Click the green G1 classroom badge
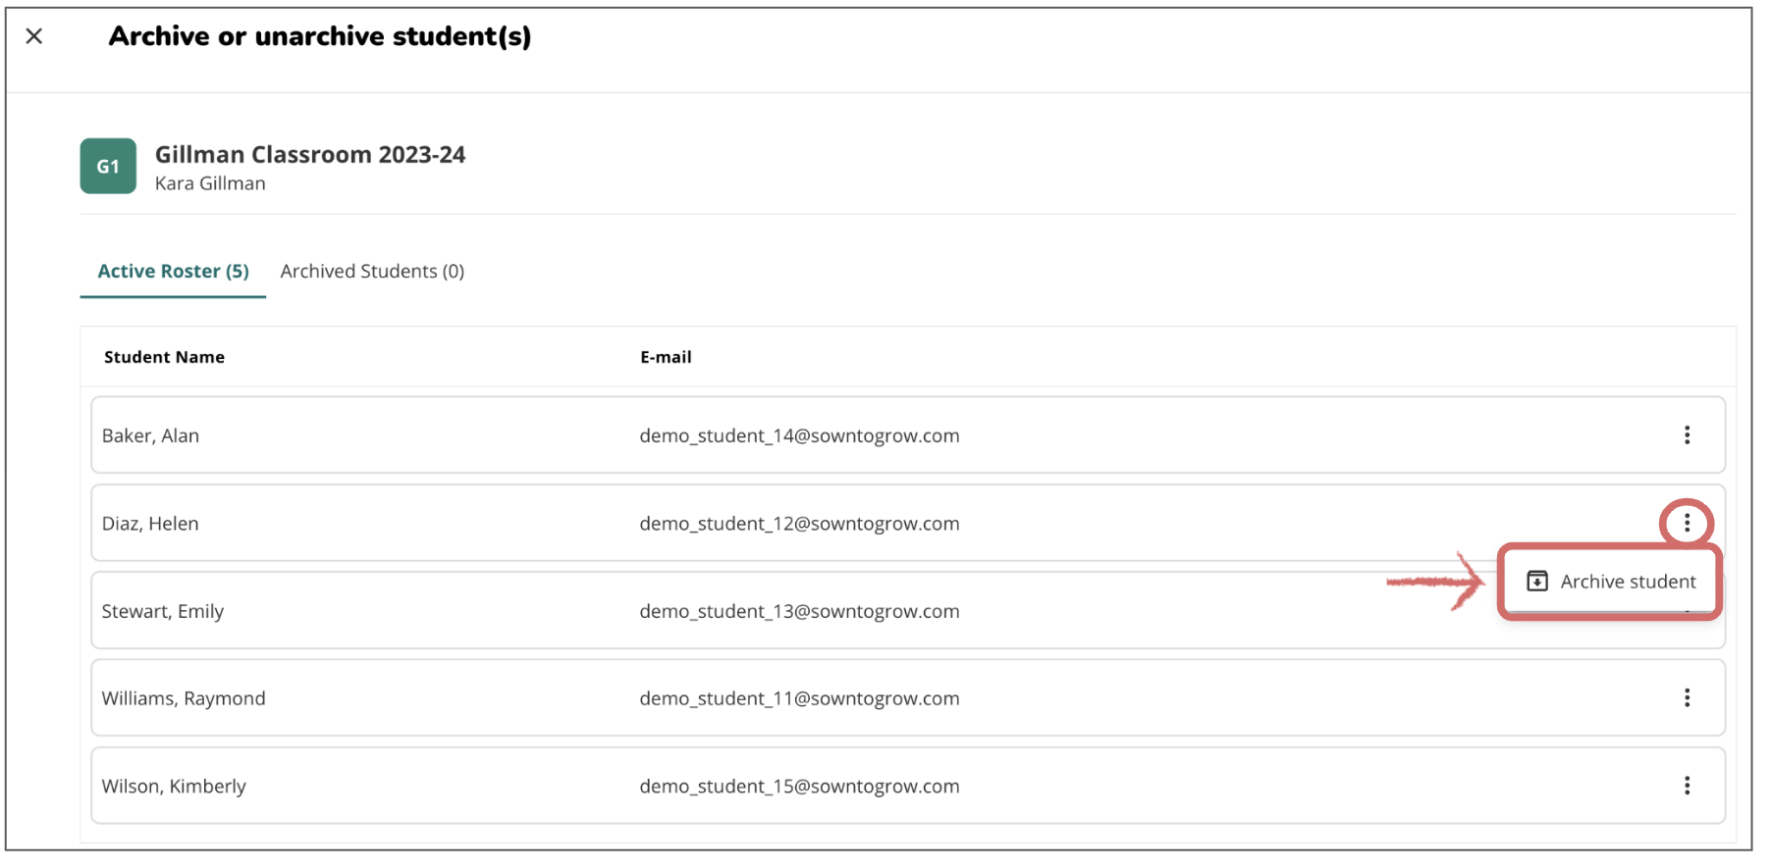Viewport: 1771px width, 867px height. [108, 167]
